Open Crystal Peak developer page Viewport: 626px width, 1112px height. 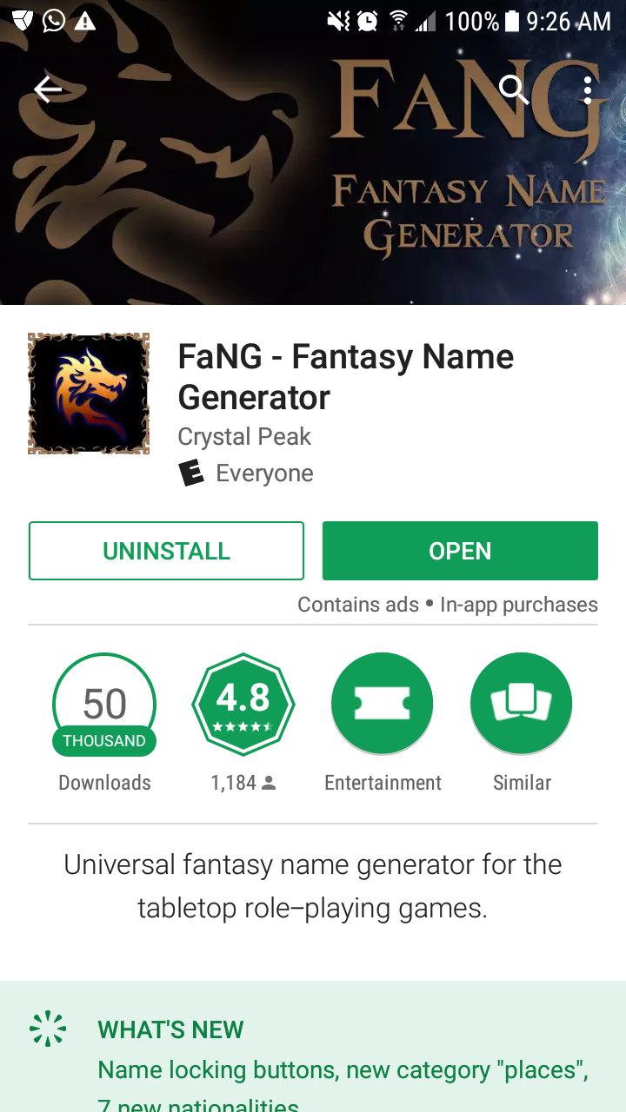click(x=244, y=436)
